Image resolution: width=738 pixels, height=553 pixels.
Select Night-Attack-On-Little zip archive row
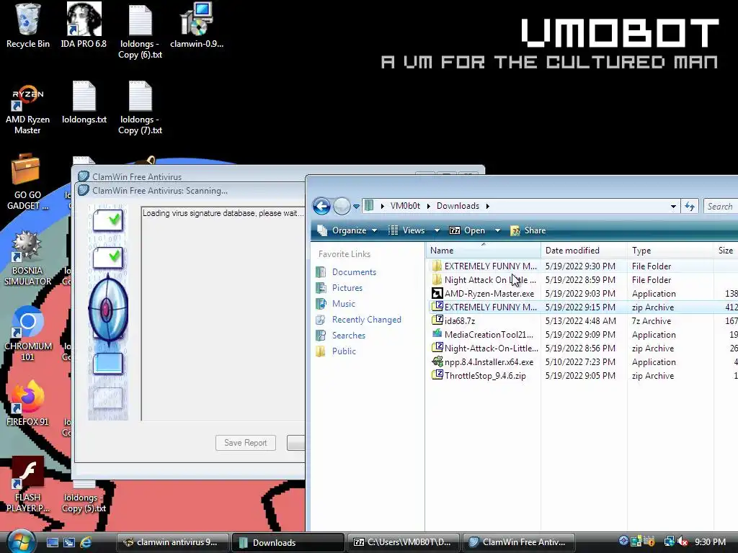coord(584,349)
